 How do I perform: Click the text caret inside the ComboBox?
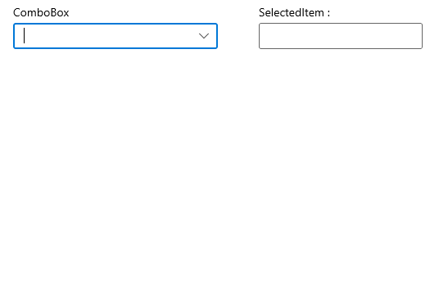pyautogui.click(x=25, y=36)
